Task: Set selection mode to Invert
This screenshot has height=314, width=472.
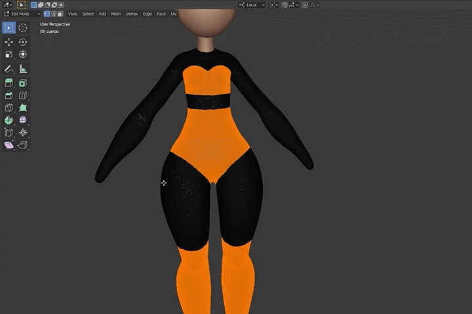Action: pos(54,5)
